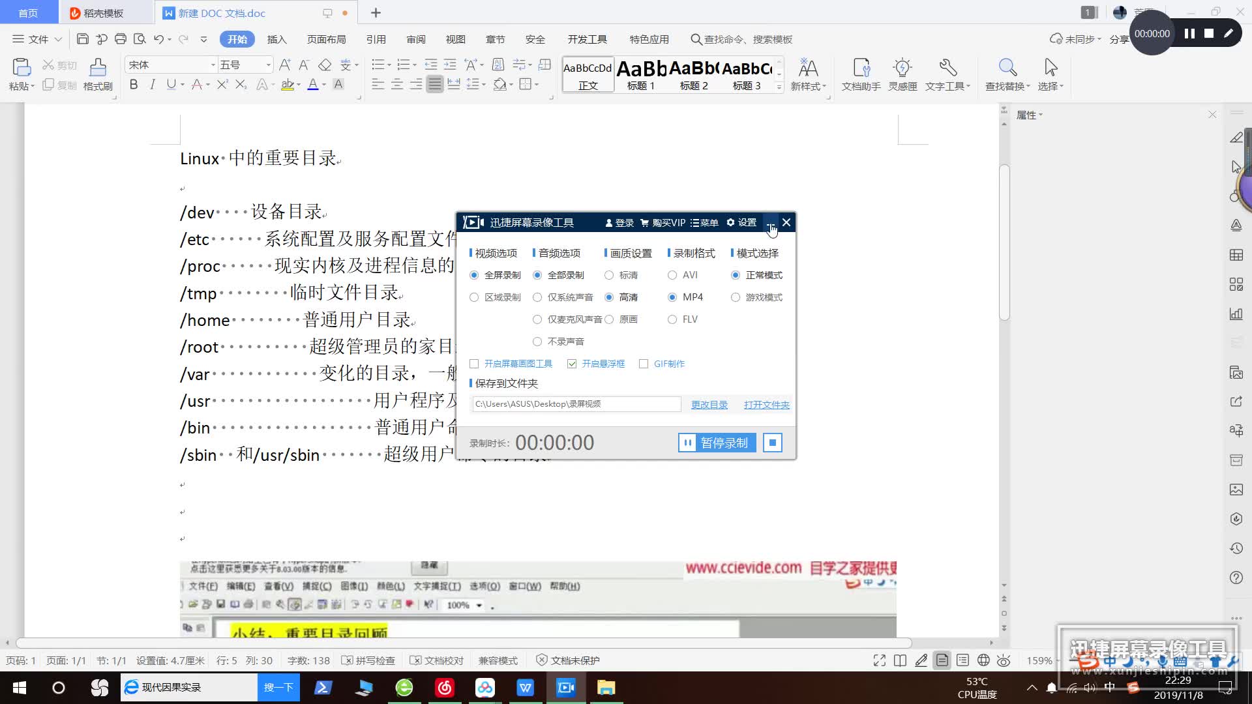Click the text highlight color icon
The height and width of the screenshot is (704, 1252).
(287, 85)
